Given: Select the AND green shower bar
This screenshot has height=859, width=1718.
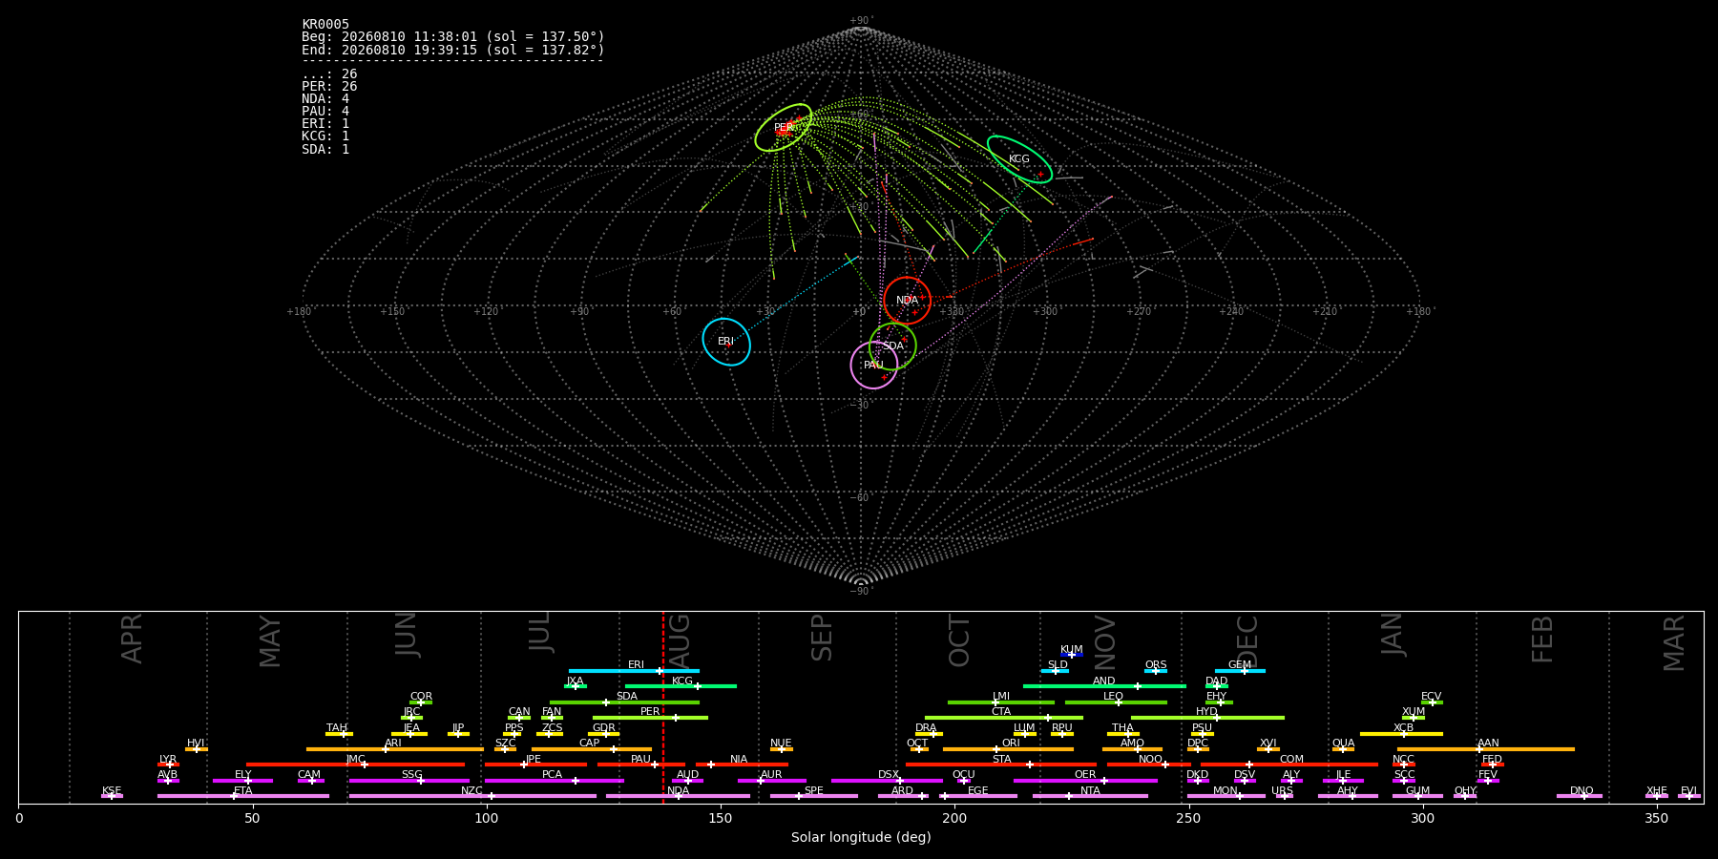Looking at the screenshot, I should pyautogui.click(x=1104, y=686).
